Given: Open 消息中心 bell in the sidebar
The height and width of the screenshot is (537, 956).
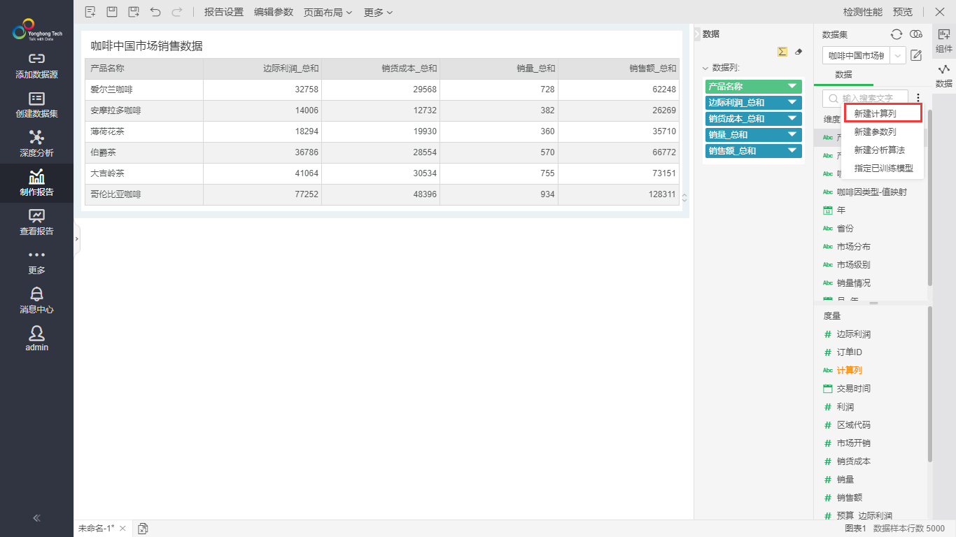Looking at the screenshot, I should point(36,300).
